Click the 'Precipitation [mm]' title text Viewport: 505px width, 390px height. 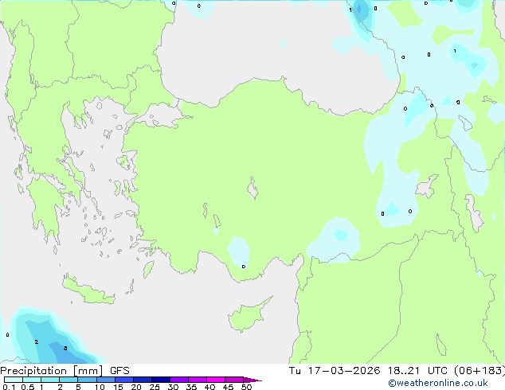(x=52, y=371)
